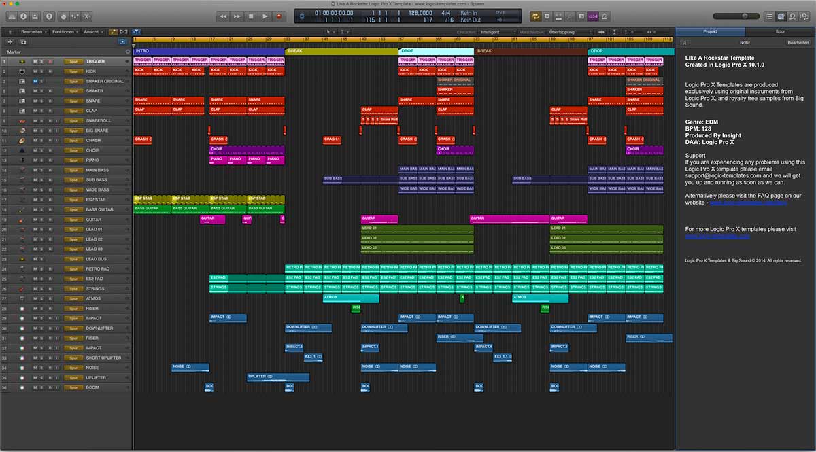Open the Einrasten Intelligent snap dropdown
816x452 pixels.
[498, 31]
